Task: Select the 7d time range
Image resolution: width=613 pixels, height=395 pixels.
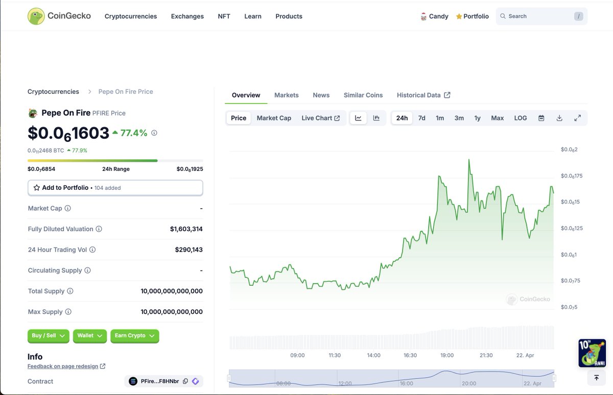Action: [x=422, y=118]
